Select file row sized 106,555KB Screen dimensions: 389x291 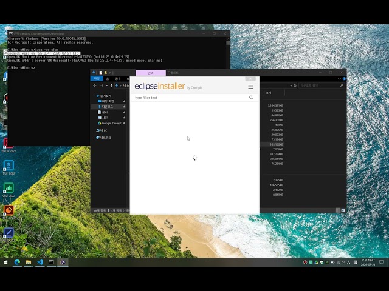(x=277, y=185)
